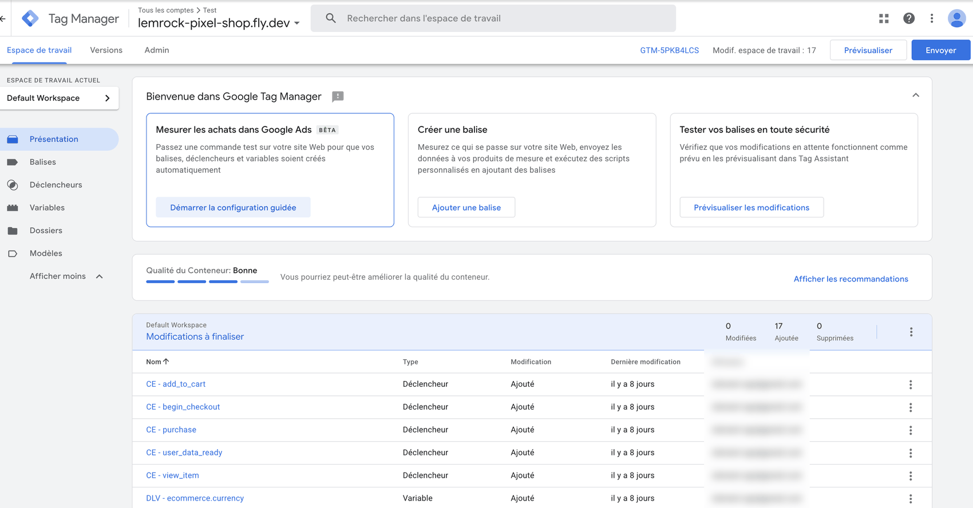Click Prévisualiser les modifications button
This screenshot has width=973, height=508.
coord(751,208)
